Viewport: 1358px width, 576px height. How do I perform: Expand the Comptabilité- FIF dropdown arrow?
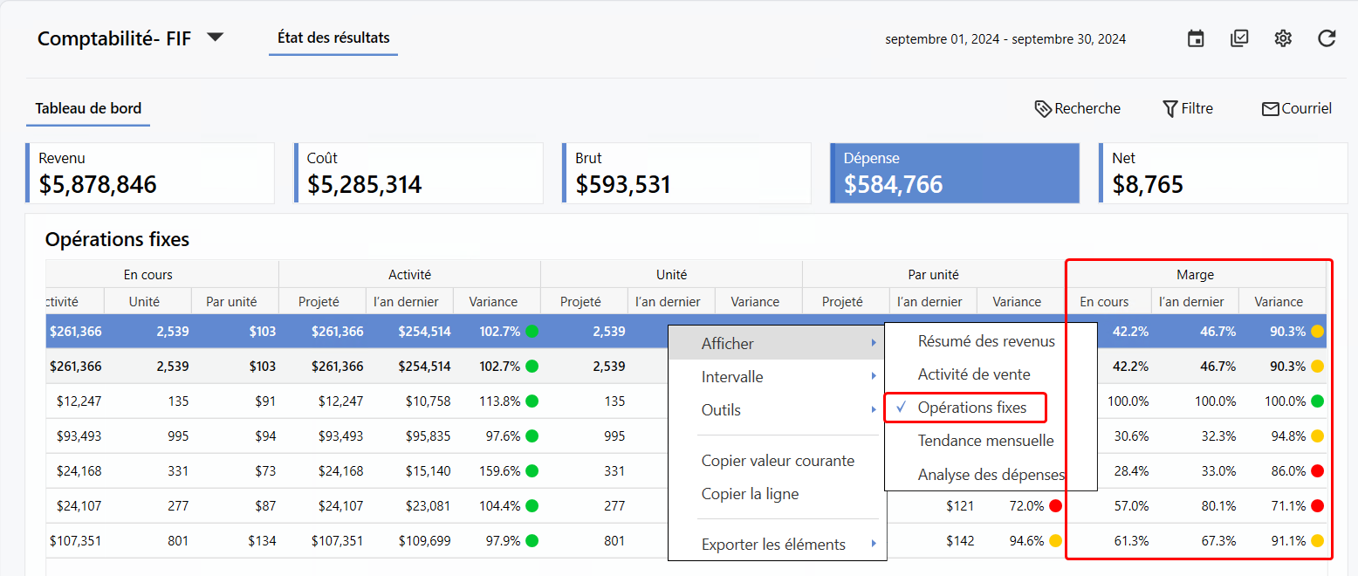pos(215,38)
